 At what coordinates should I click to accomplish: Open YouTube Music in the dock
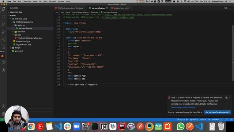click(40, 126)
